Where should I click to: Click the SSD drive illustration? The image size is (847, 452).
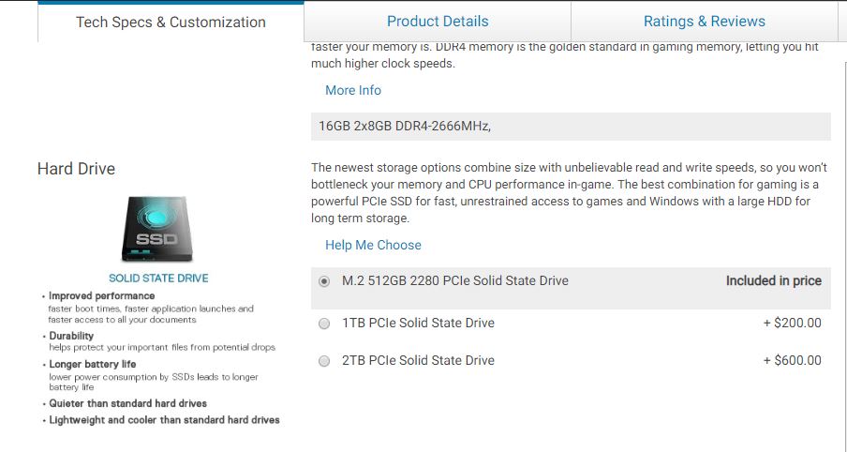pos(157,228)
